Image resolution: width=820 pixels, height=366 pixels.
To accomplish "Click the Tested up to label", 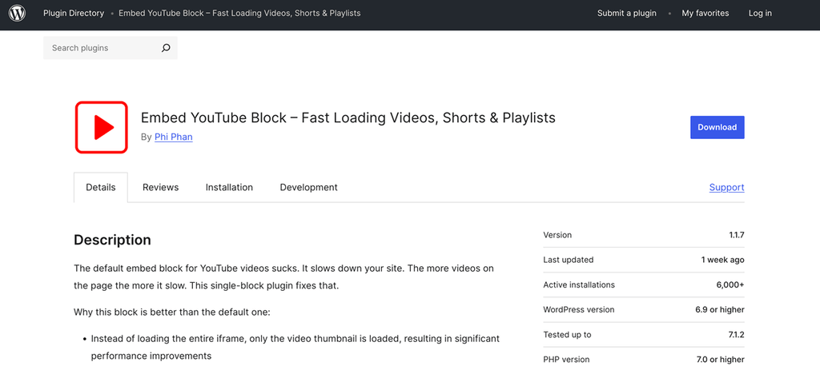I will click(x=568, y=335).
